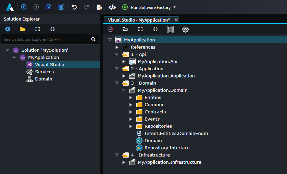The width and height of the screenshot is (287, 174).
Task: Select the Common folder
Action: (154, 105)
